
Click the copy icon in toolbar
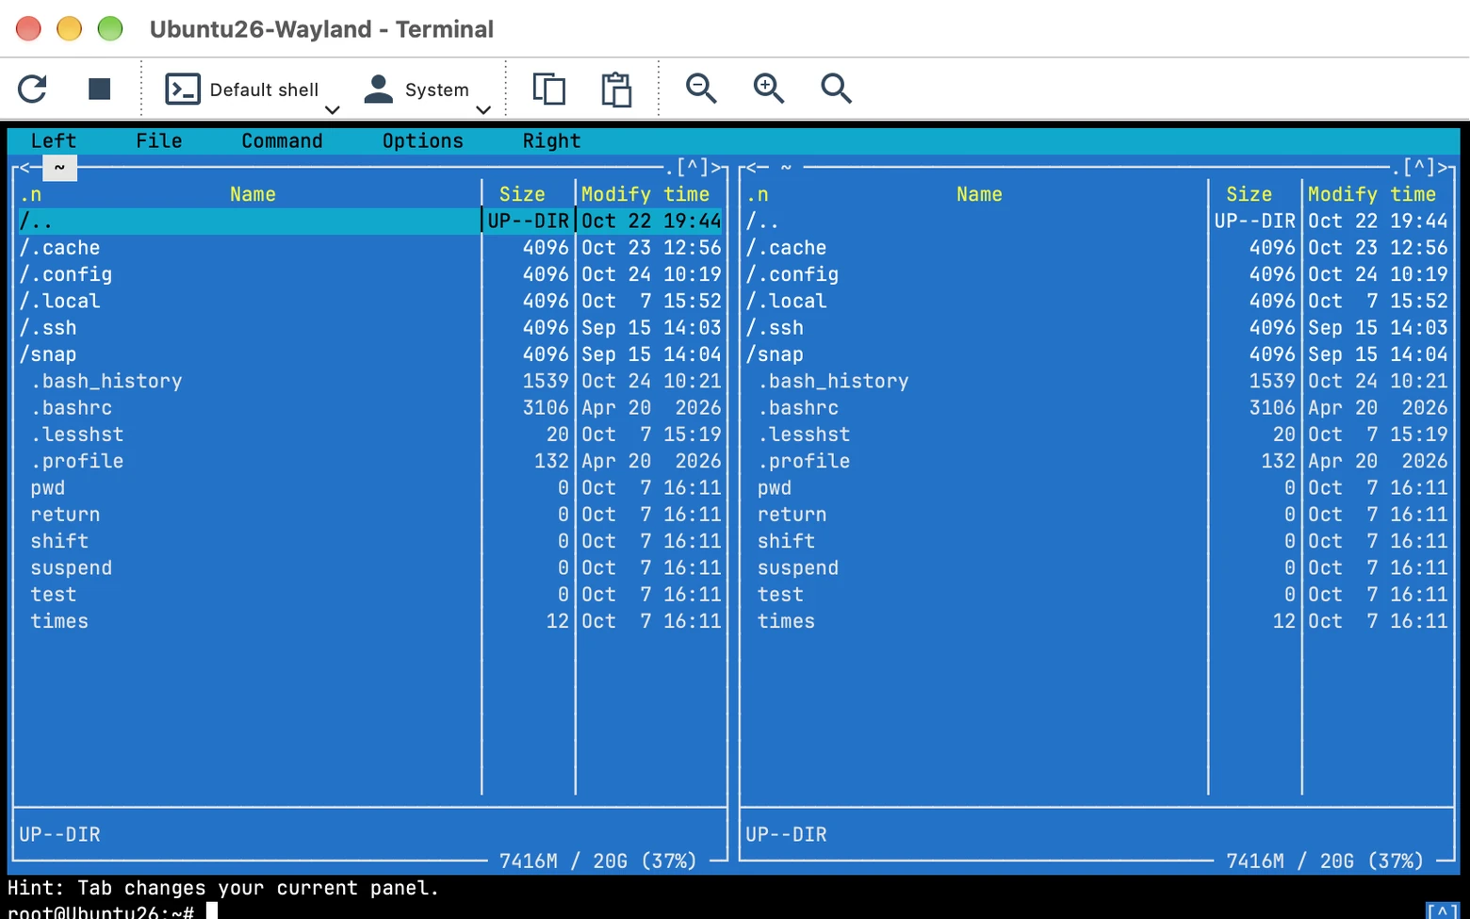pyautogui.click(x=548, y=89)
